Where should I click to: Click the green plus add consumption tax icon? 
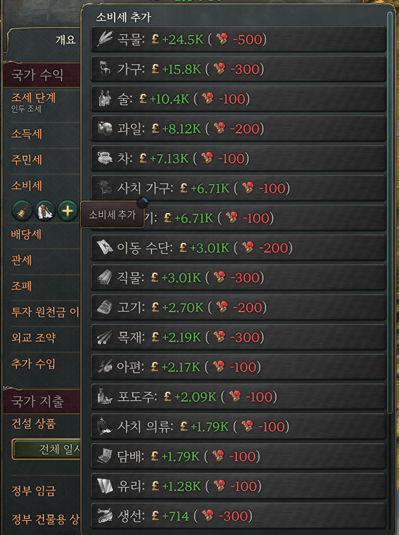pos(67,211)
